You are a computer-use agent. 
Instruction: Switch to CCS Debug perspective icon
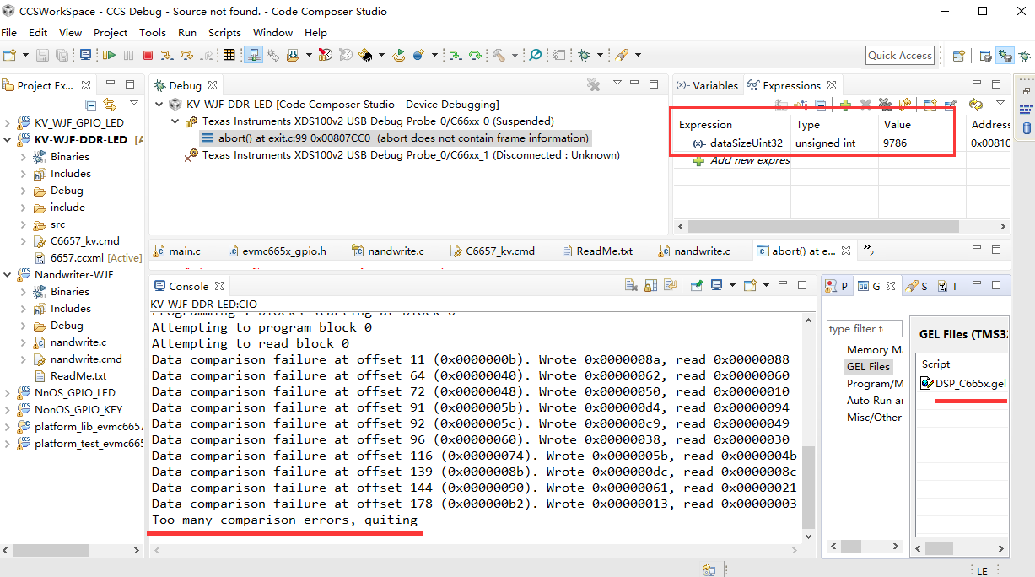[1005, 56]
